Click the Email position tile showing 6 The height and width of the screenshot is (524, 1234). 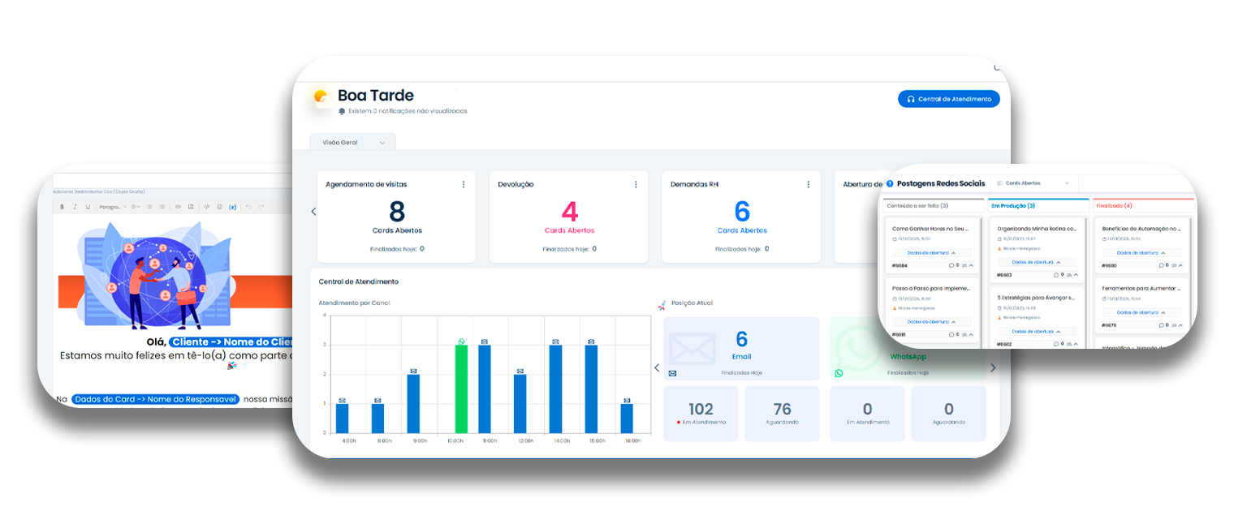click(741, 348)
